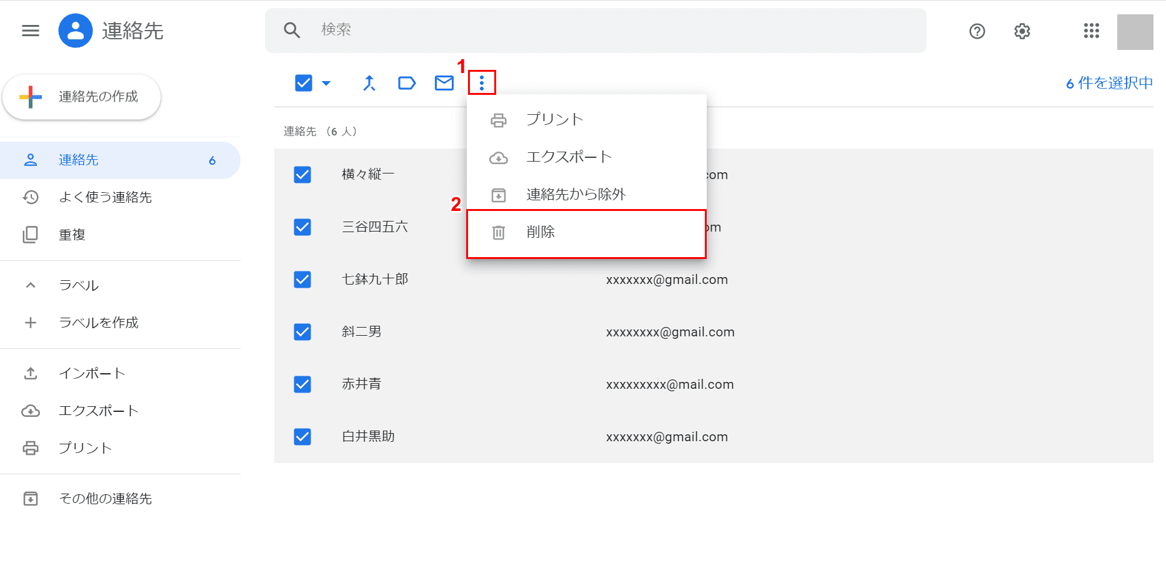Click the plus icon for ラベルを作成
Screen dimensions: 1166x571
point(31,323)
